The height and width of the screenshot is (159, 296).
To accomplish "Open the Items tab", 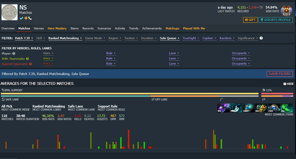I will click(x=74, y=28).
